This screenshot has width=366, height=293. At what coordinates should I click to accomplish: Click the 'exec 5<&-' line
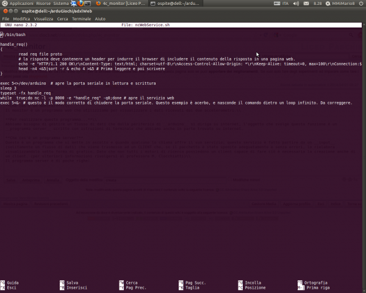[x=176, y=103]
